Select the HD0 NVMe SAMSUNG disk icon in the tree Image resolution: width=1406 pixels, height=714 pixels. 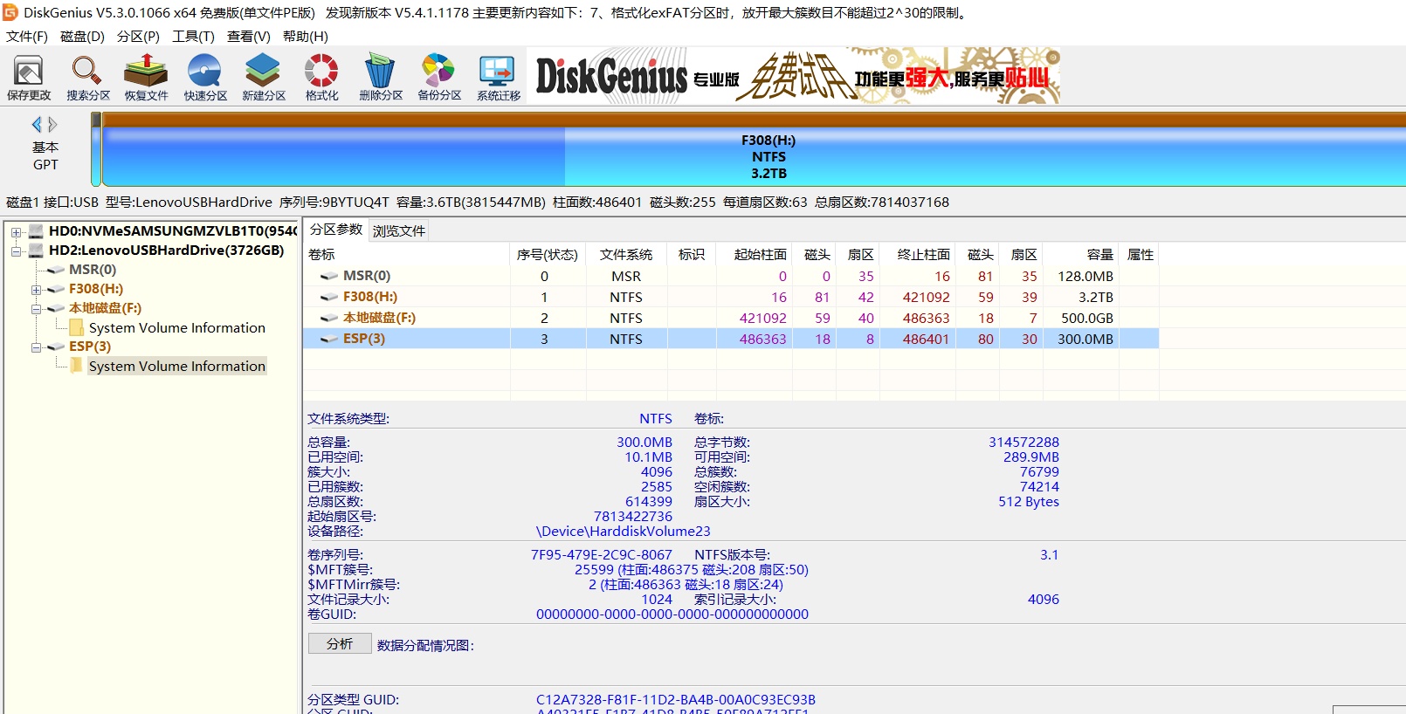point(36,231)
